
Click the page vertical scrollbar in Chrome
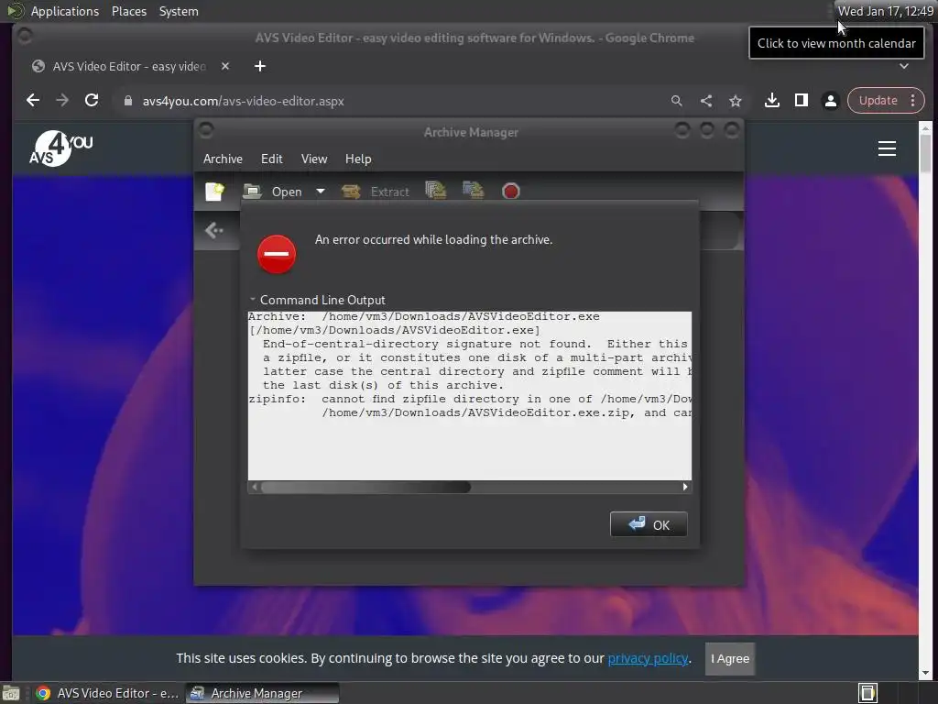coord(925,153)
